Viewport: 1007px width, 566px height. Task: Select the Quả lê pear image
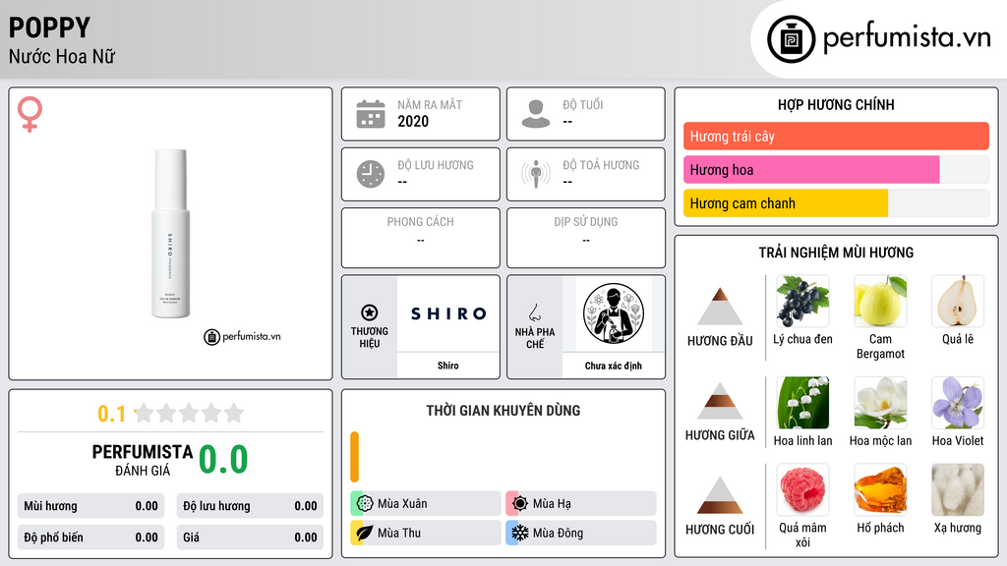point(958,301)
